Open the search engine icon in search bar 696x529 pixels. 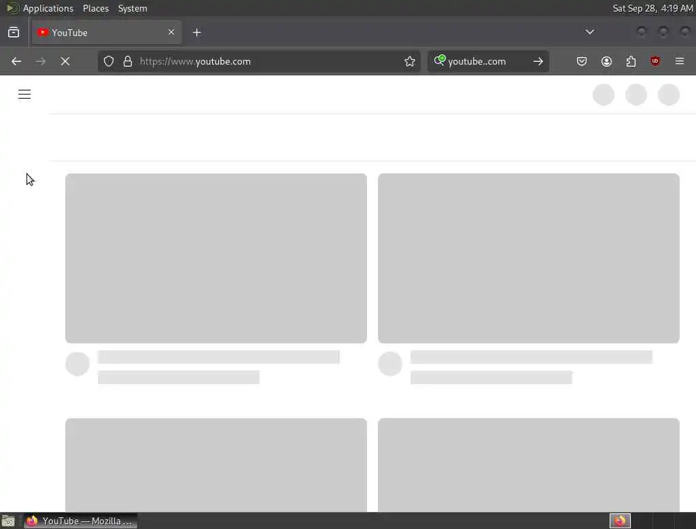(x=440, y=61)
